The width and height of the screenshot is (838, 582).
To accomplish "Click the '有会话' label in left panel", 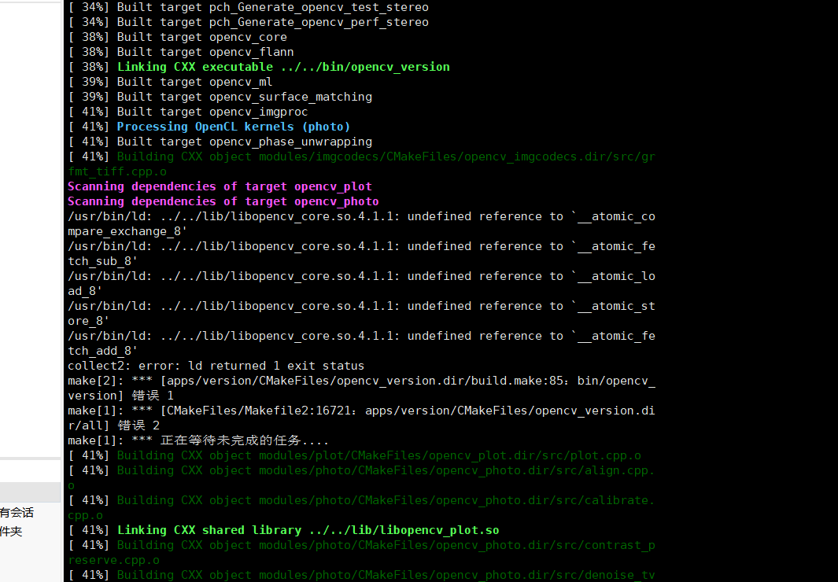I will [17, 513].
